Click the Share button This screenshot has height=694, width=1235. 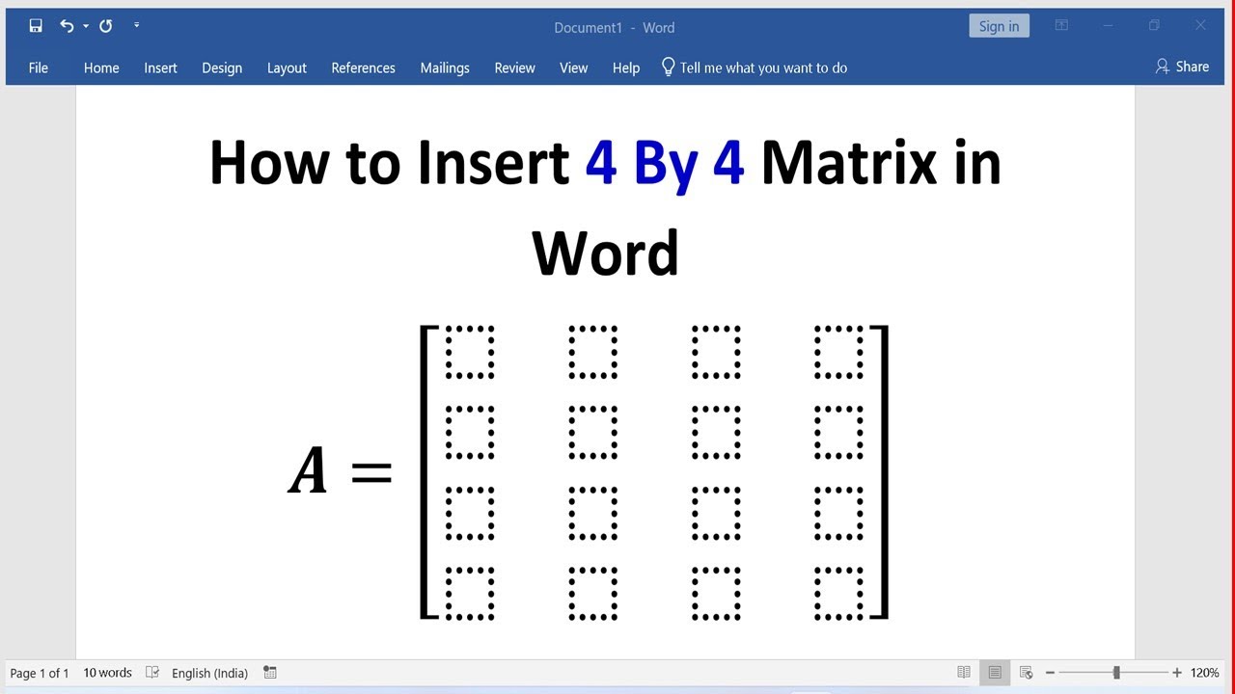[1182, 67]
